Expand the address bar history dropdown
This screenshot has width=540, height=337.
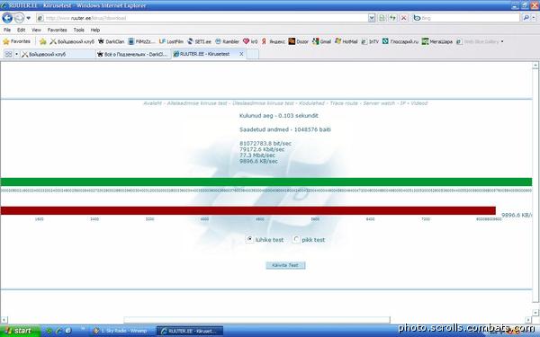pyautogui.click(x=372, y=18)
